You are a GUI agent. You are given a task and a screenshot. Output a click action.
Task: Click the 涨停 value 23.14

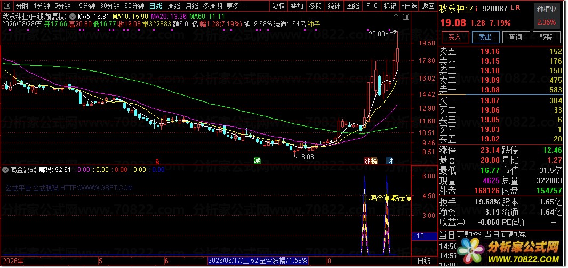[490, 150]
